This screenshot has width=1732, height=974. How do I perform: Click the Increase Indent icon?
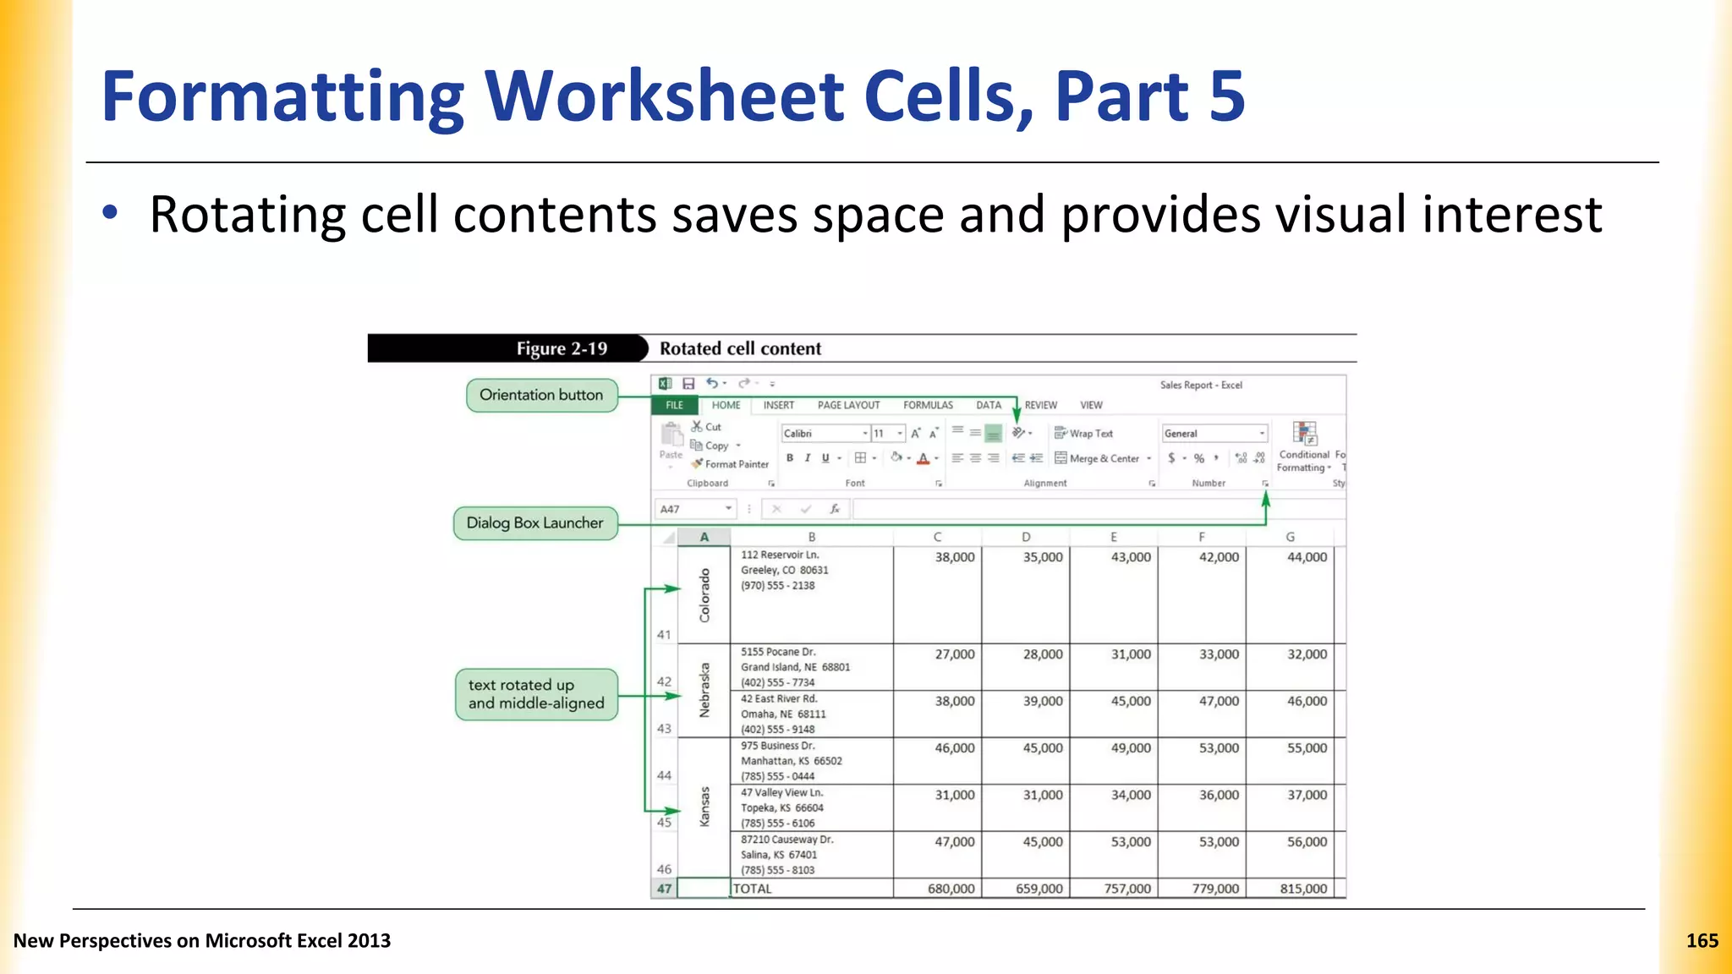click(x=1036, y=458)
